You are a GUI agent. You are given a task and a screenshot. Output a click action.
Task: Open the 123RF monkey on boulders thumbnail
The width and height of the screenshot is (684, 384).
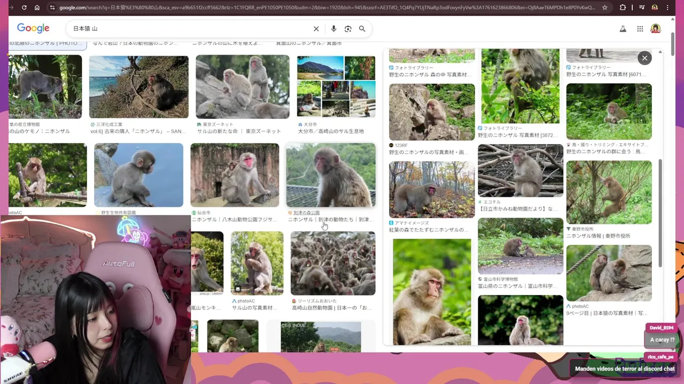tap(432, 112)
